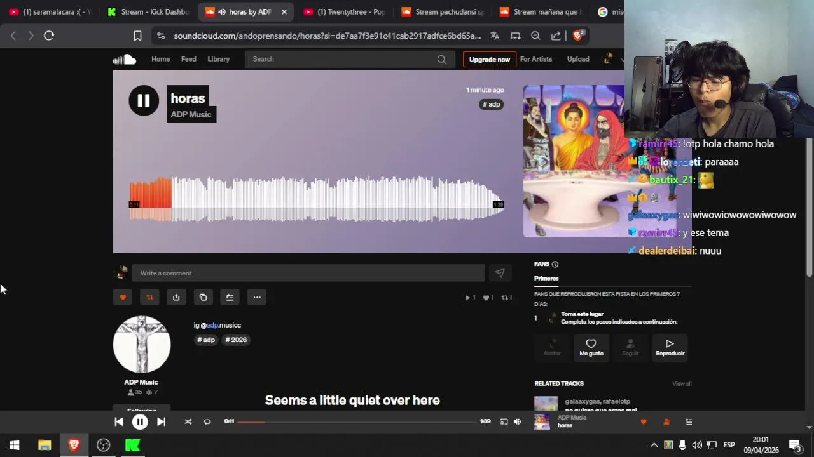Image resolution: width=814 pixels, height=457 pixels.
Task: Click View all related tracks
Action: (682, 383)
